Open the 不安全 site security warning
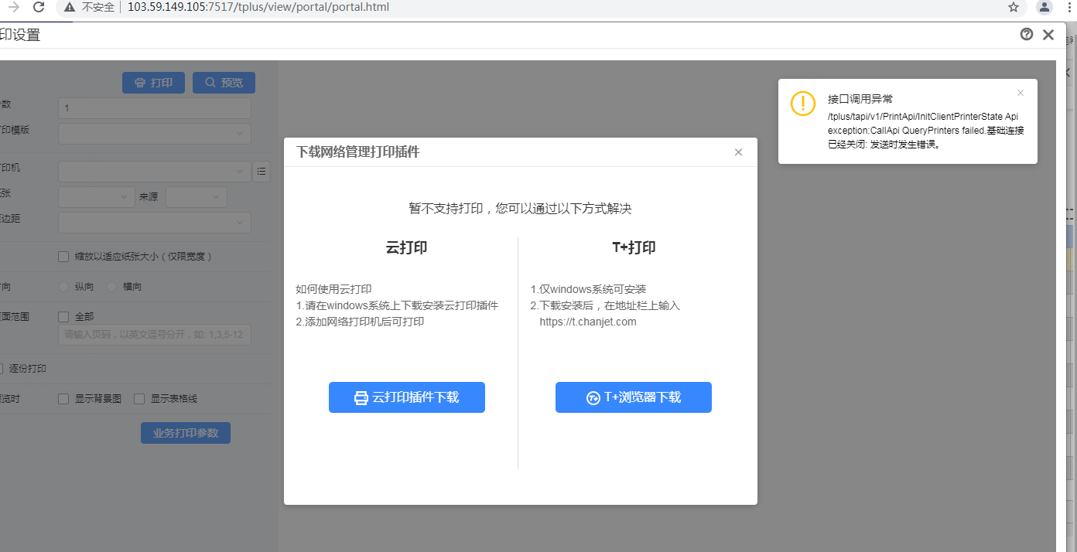The width and height of the screenshot is (1077, 552). (x=89, y=8)
